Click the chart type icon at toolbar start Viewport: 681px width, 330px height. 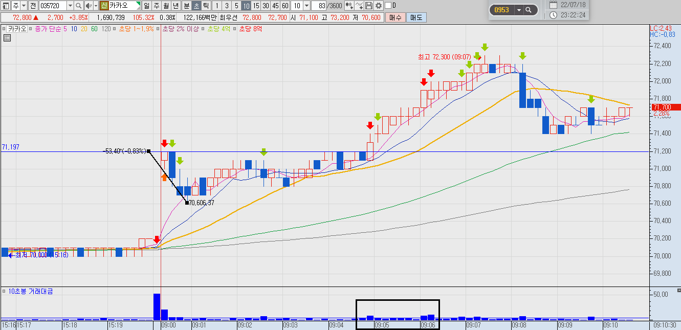pos(6,6)
